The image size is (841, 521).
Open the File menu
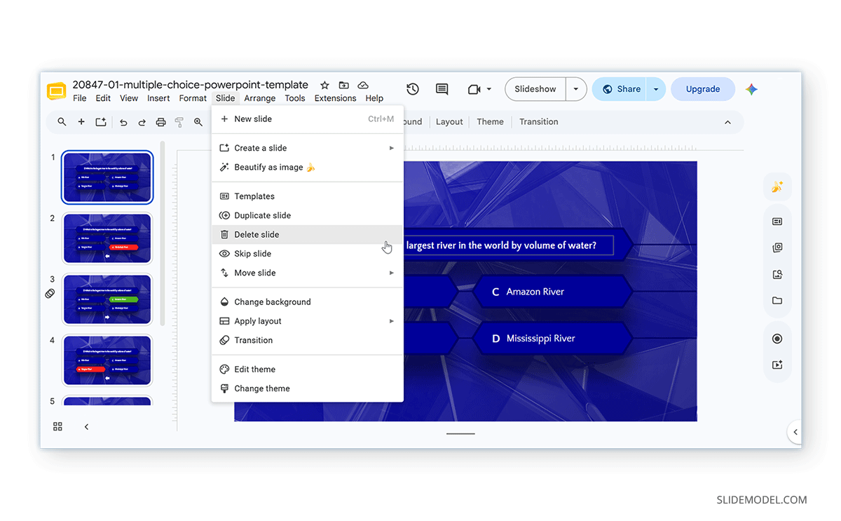point(80,98)
